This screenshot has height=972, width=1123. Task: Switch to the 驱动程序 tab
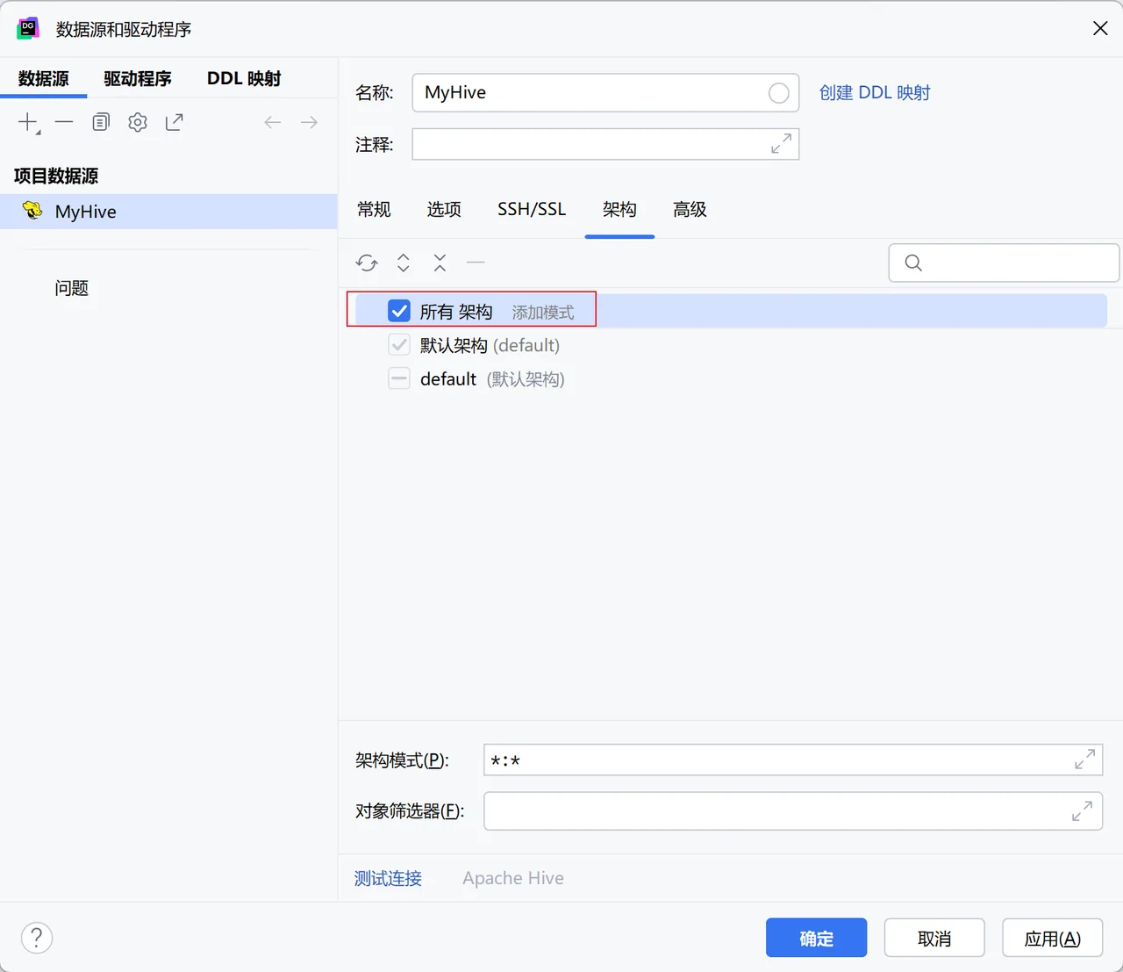138,79
